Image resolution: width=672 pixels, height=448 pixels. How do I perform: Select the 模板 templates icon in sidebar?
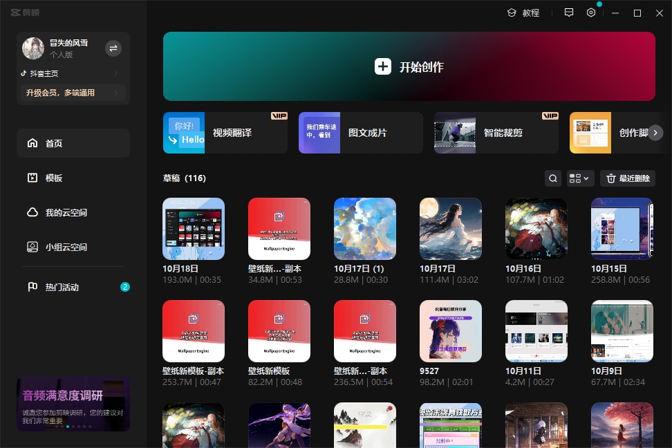[32, 178]
